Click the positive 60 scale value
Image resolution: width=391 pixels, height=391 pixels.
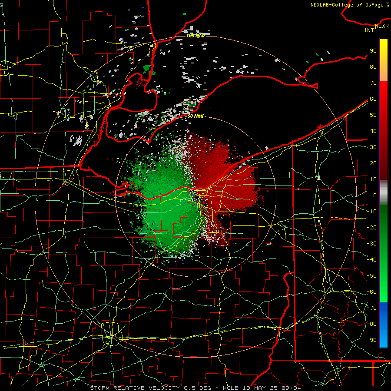373,99
